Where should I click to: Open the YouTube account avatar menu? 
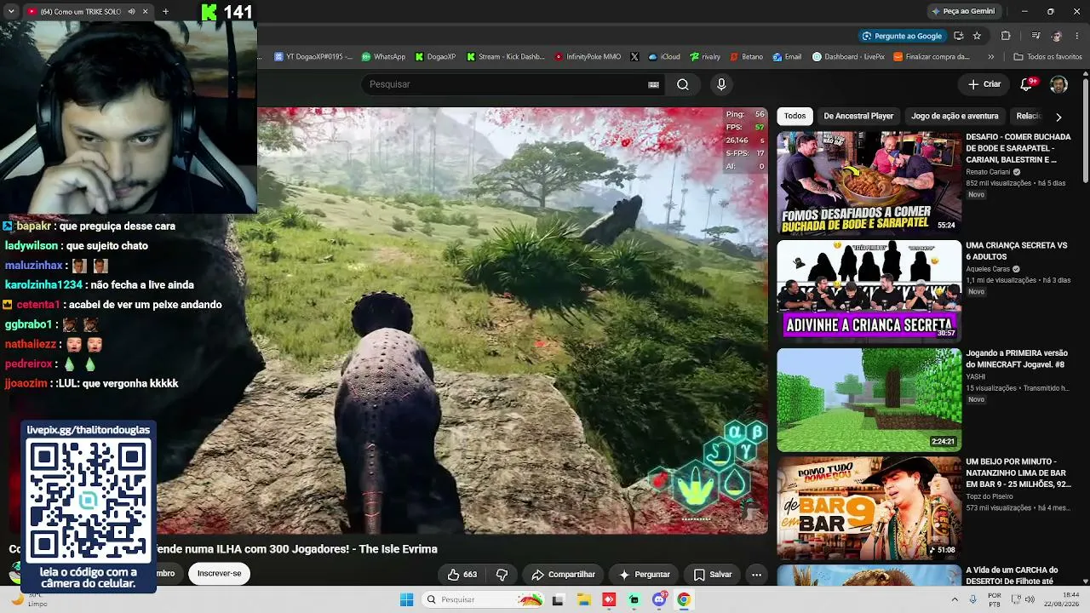[x=1058, y=84]
